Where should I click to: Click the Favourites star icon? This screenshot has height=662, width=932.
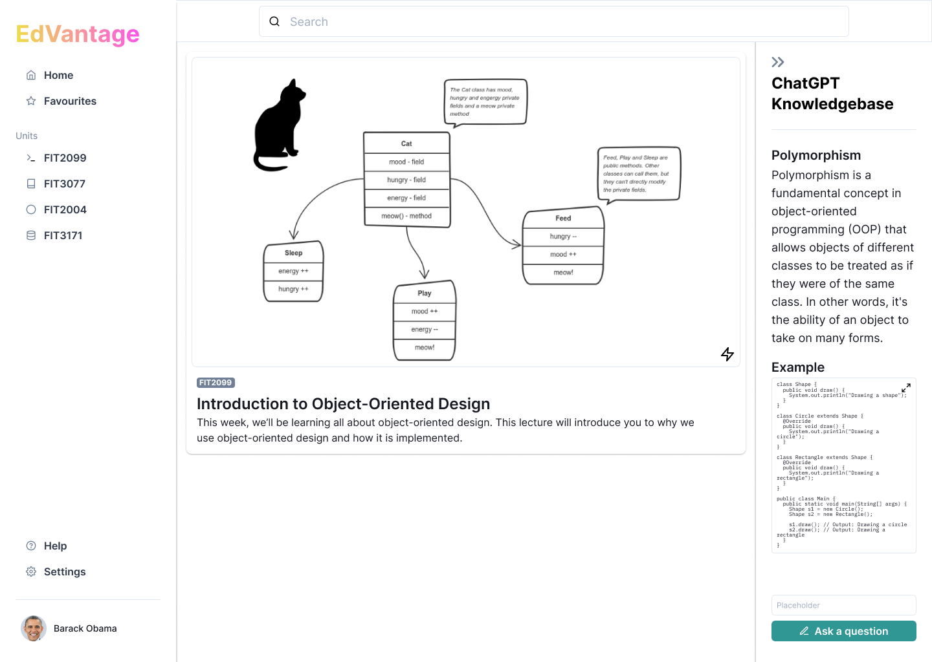point(31,101)
